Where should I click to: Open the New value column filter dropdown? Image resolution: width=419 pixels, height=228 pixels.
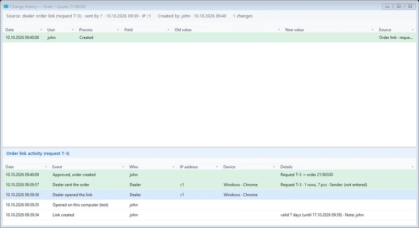point(372,30)
